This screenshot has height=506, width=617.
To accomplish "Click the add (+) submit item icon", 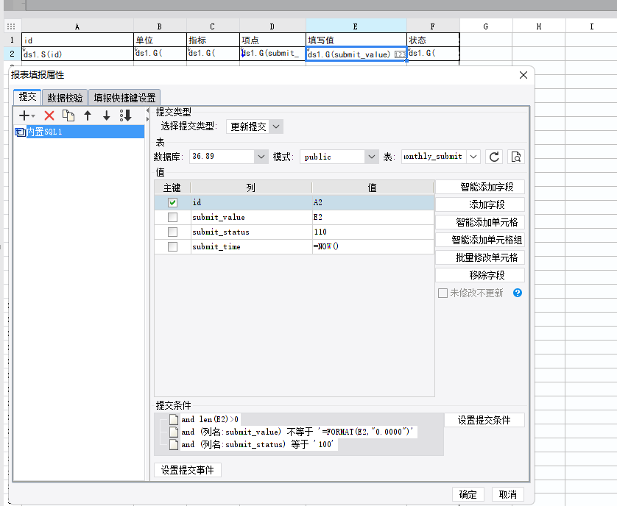I will coord(24,115).
